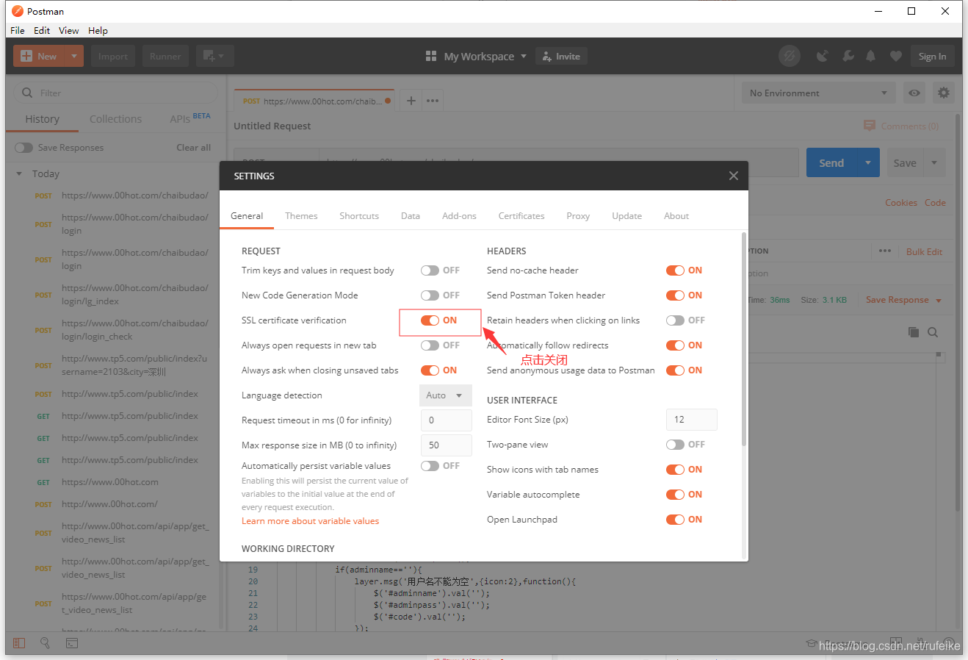Open the manage environments gear icon
The image size is (968, 660).
point(944,93)
